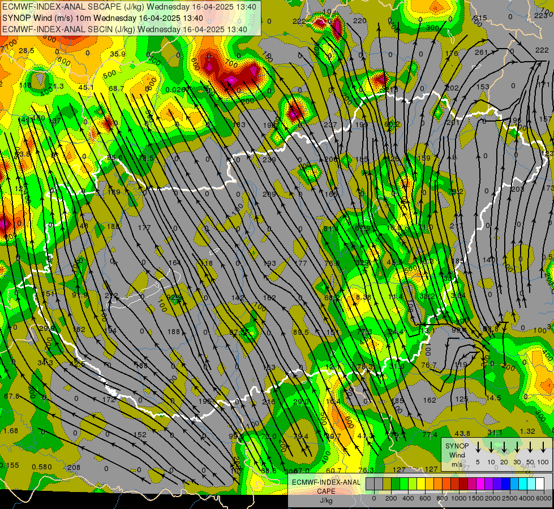Click the map value 91.9
The height and width of the screenshot is (509, 554).
click(x=80, y=295)
